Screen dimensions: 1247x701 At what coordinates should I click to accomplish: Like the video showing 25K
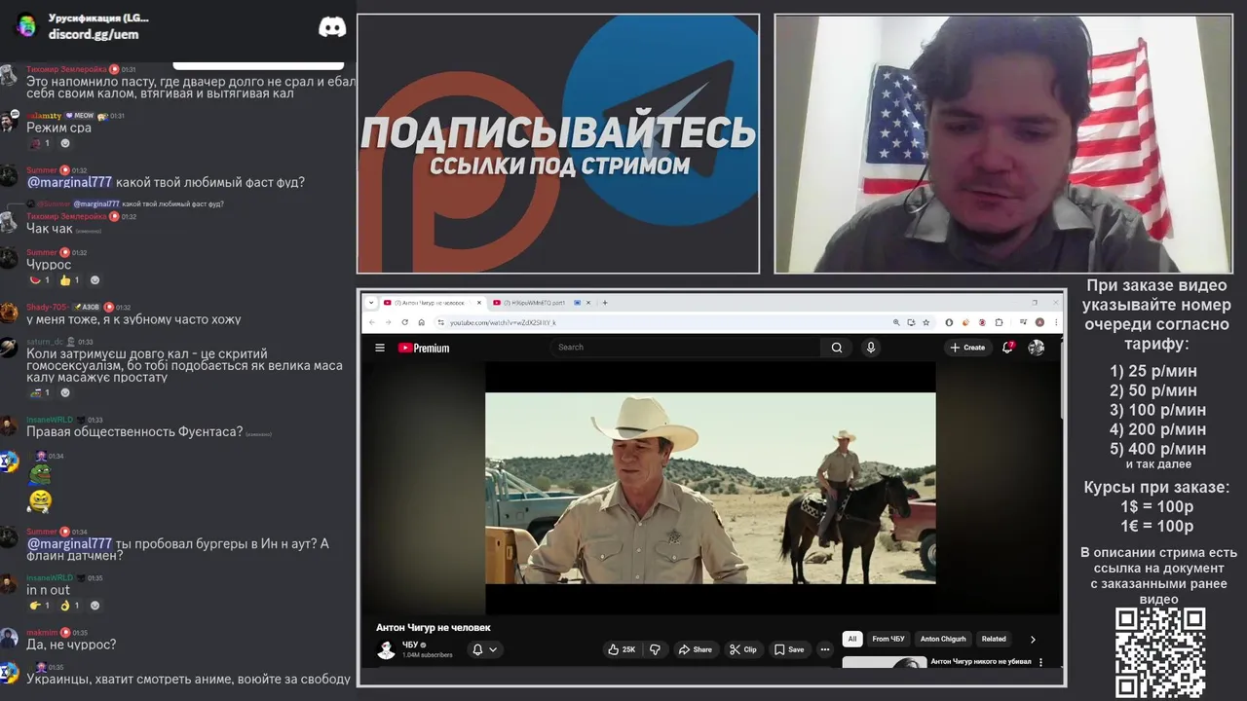622,649
